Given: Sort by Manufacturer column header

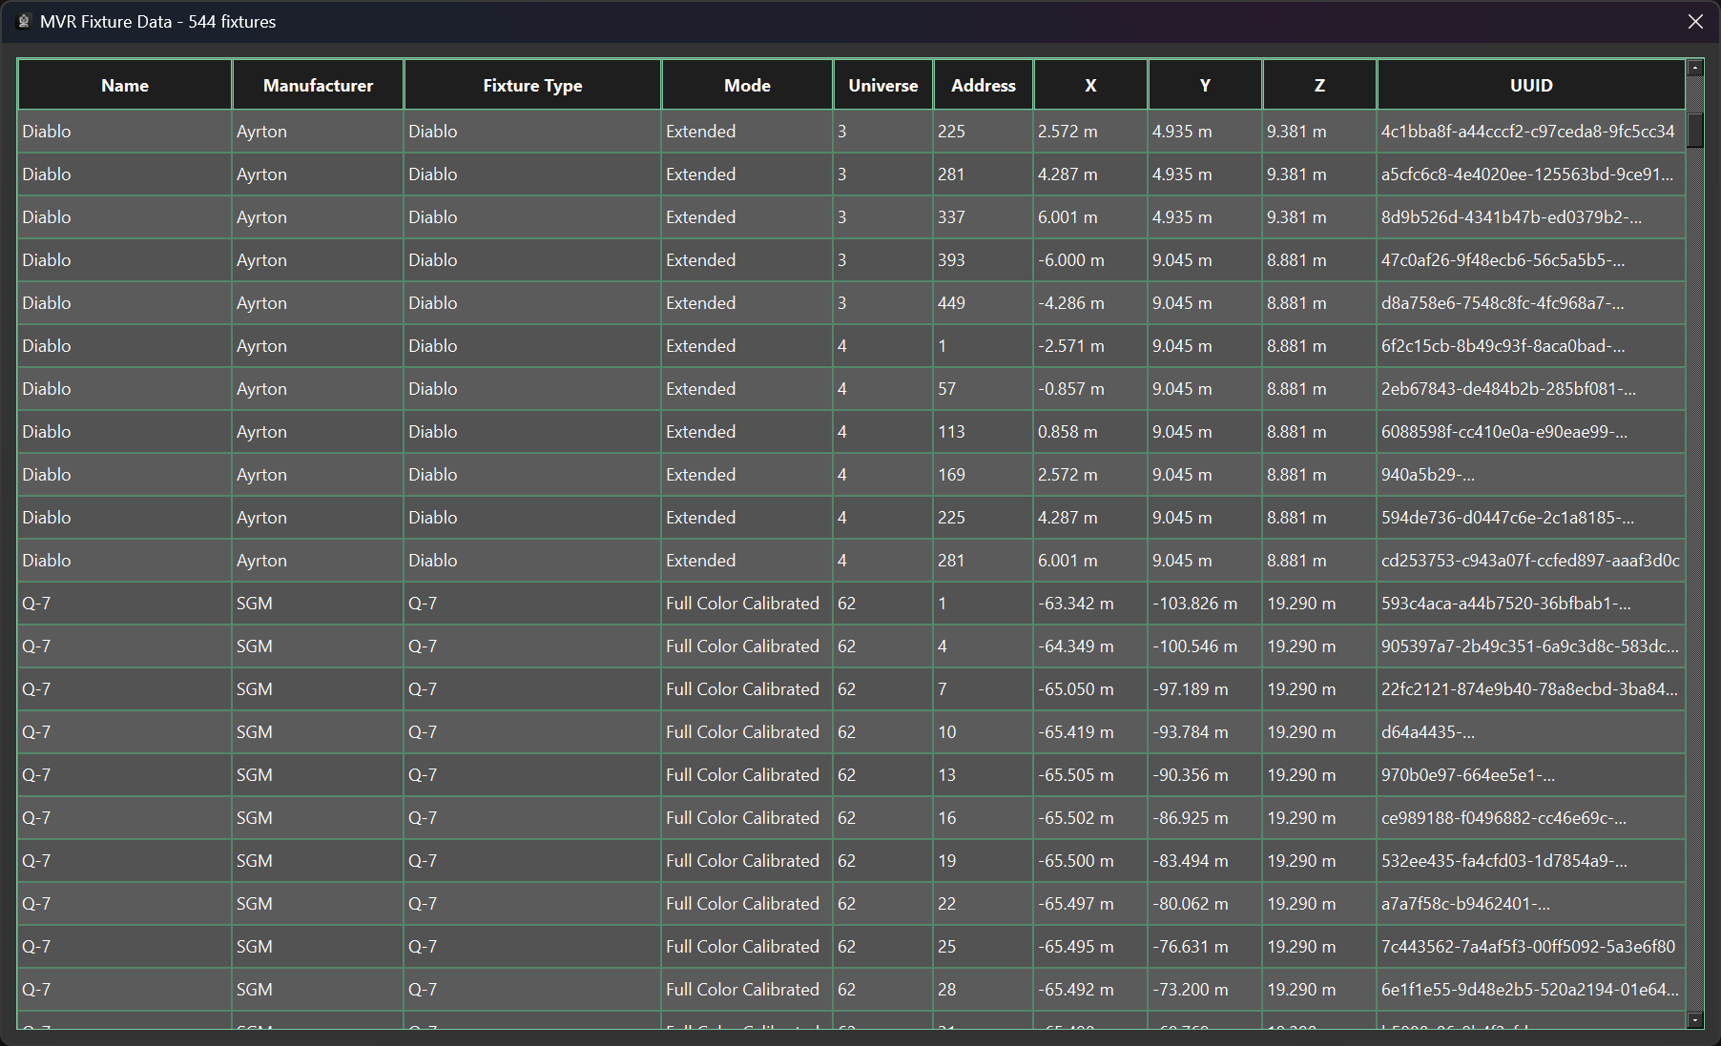Looking at the screenshot, I should 318,85.
